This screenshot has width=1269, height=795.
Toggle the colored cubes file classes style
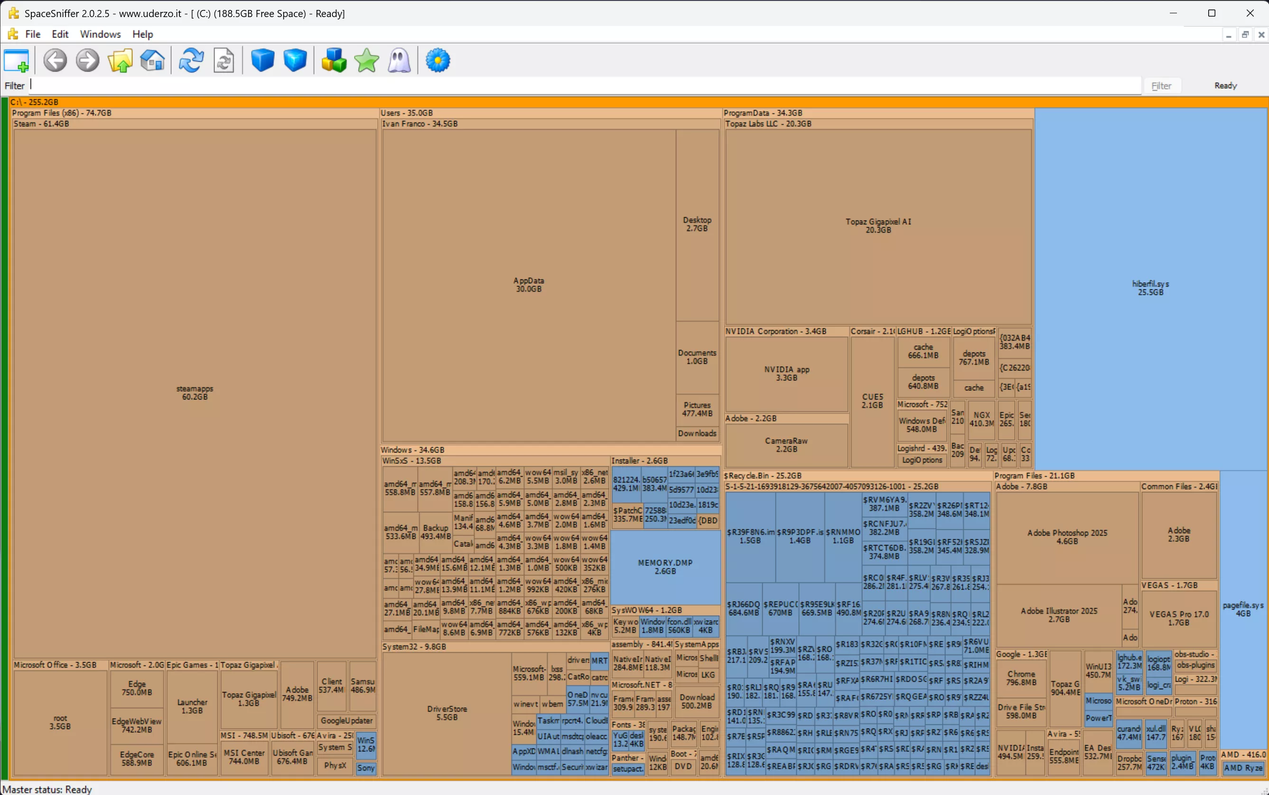pos(334,60)
